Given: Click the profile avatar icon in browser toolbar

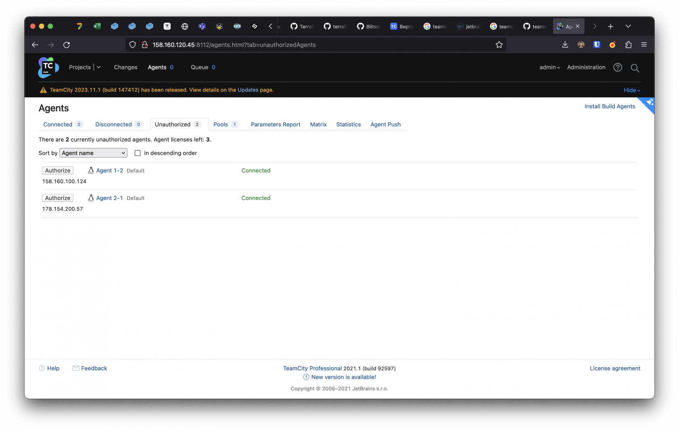Looking at the screenshot, I should [581, 45].
